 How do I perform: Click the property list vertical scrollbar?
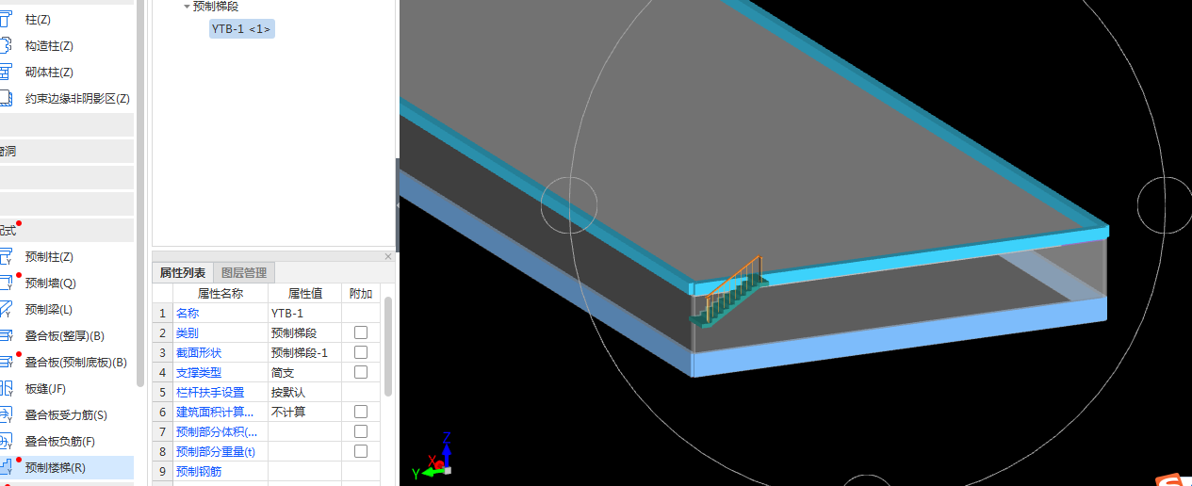(387, 346)
